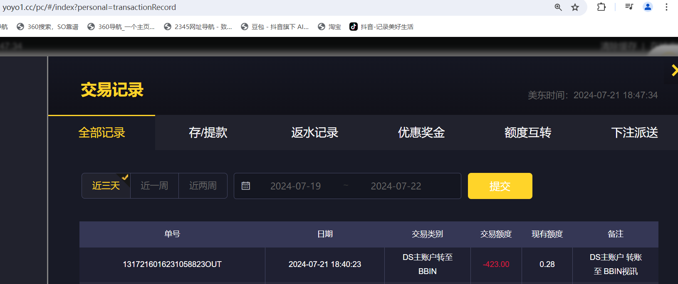This screenshot has height=284, width=678.
Task: Click the end date 2024-07-22 field
Action: [x=396, y=186]
